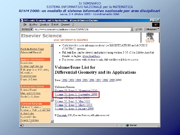Image resolution: width=180 pixels, height=135 pixels.
Task: Expand the address bar dropdown arrow
Action: [132, 29]
